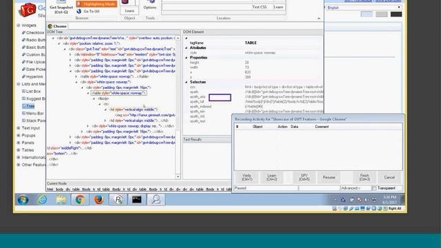Viewport: 442px width, 248px height.
Task: Select the Menu Bar item
Action: [32, 113]
